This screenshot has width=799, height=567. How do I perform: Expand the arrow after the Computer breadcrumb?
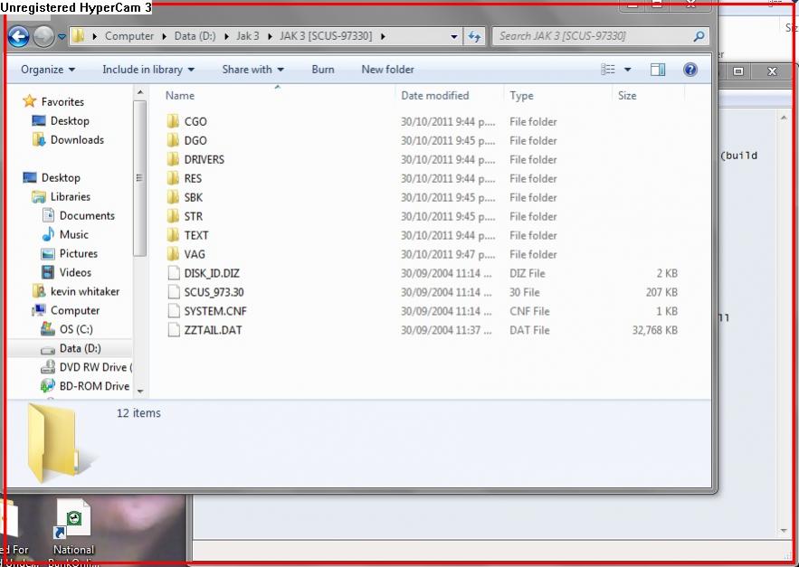pos(164,36)
